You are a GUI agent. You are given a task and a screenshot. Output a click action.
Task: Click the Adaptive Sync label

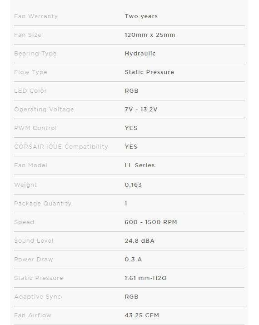pos(38,297)
